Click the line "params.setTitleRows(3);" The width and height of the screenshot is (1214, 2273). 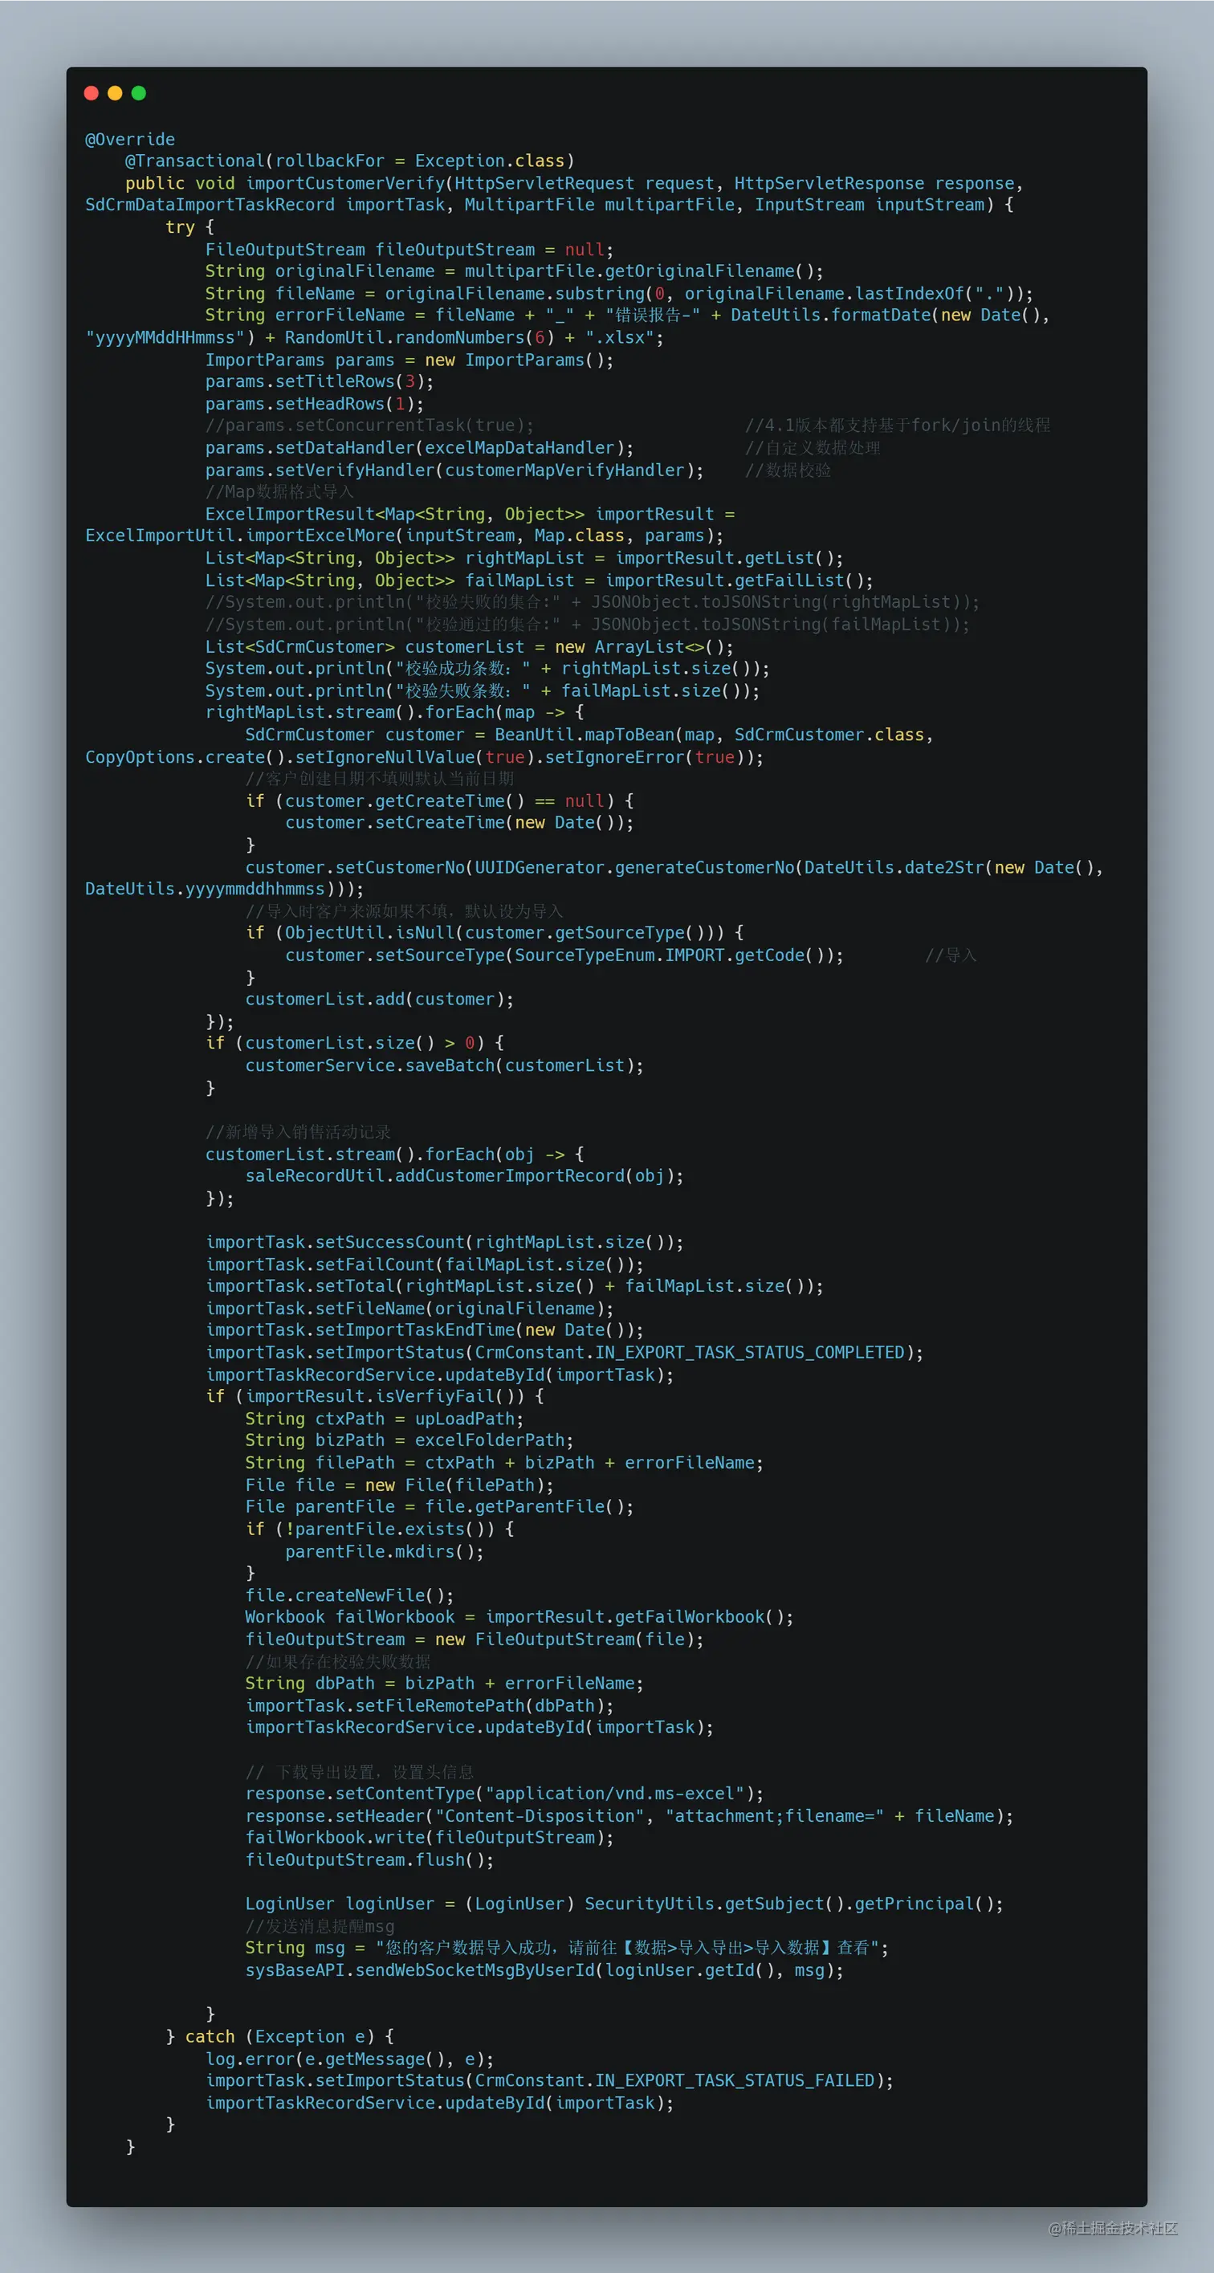click(x=320, y=382)
